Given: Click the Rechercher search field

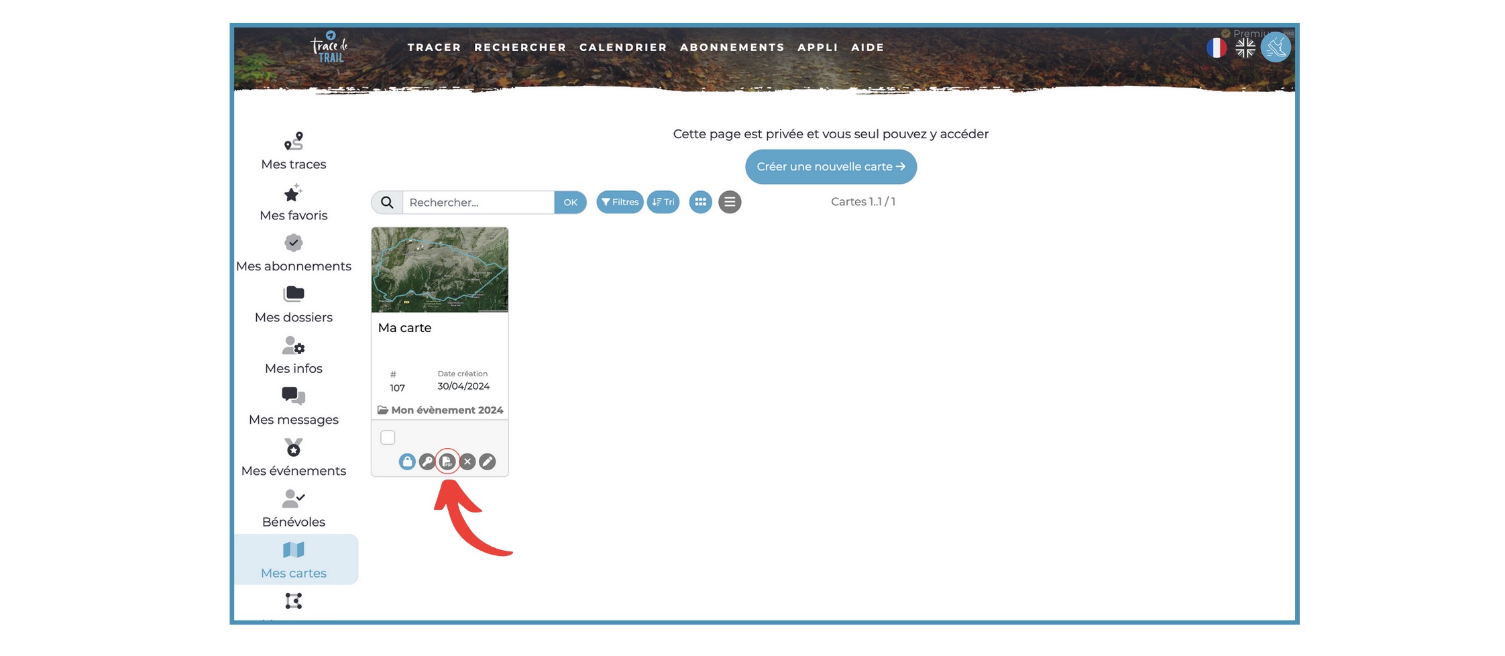Looking at the screenshot, I should click(x=478, y=203).
